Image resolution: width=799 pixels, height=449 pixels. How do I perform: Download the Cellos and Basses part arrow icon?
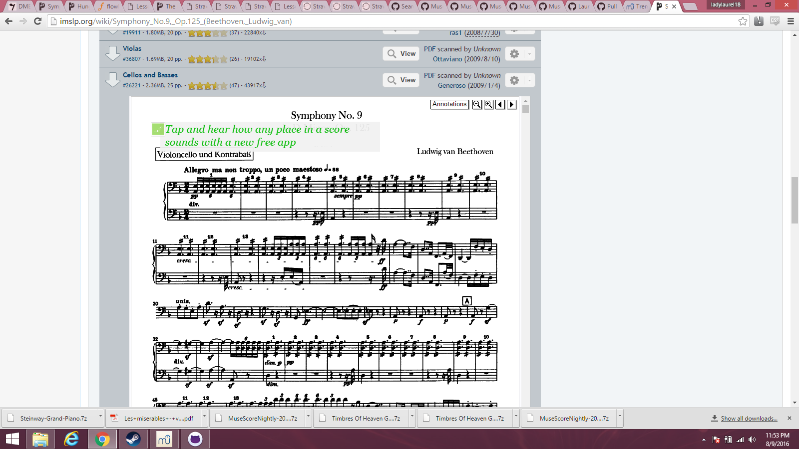pyautogui.click(x=113, y=80)
